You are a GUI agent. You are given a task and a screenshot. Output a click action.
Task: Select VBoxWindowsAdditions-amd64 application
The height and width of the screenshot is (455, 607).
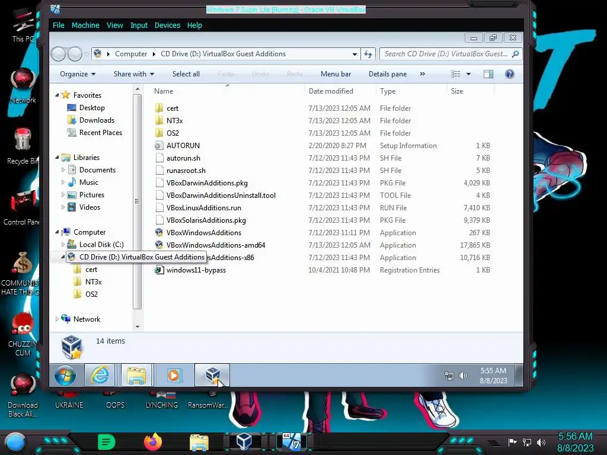(x=216, y=245)
